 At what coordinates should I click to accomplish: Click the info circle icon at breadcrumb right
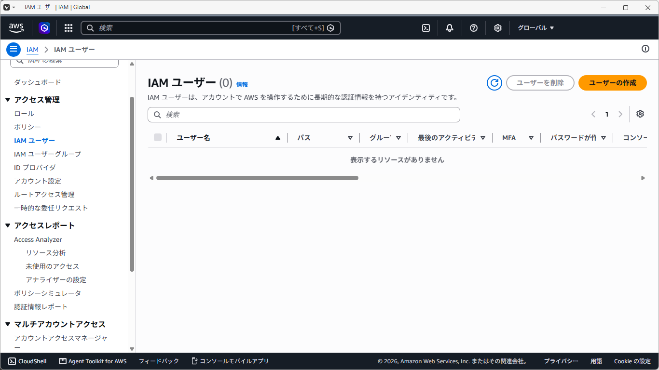645,49
